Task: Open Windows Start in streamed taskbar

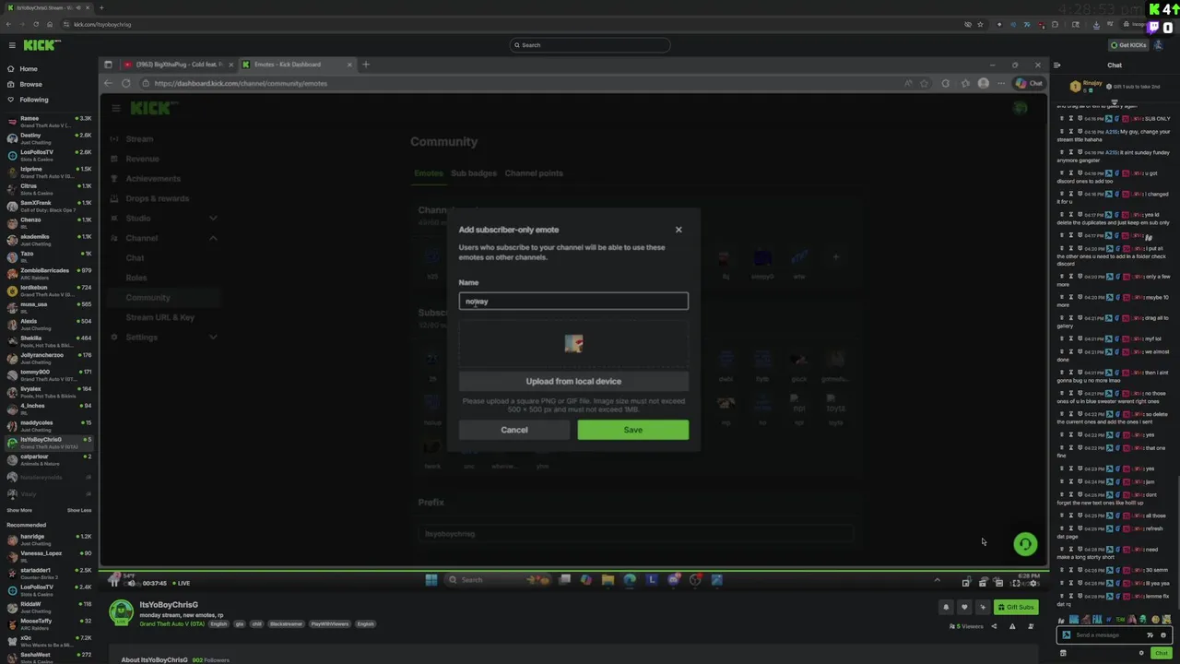Action: click(431, 580)
